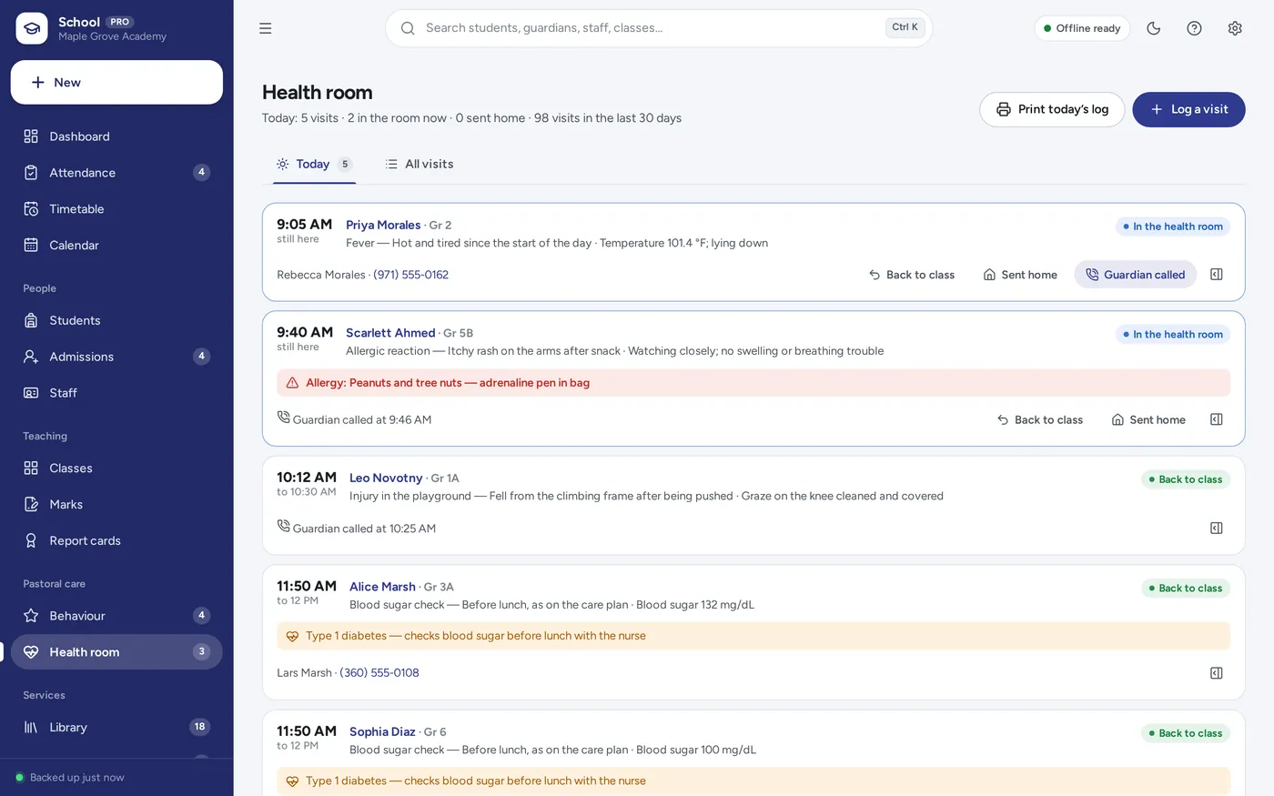The height and width of the screenshot is (796, 1274).
Task: Click Log a visit button
Action: (1188, 109)
